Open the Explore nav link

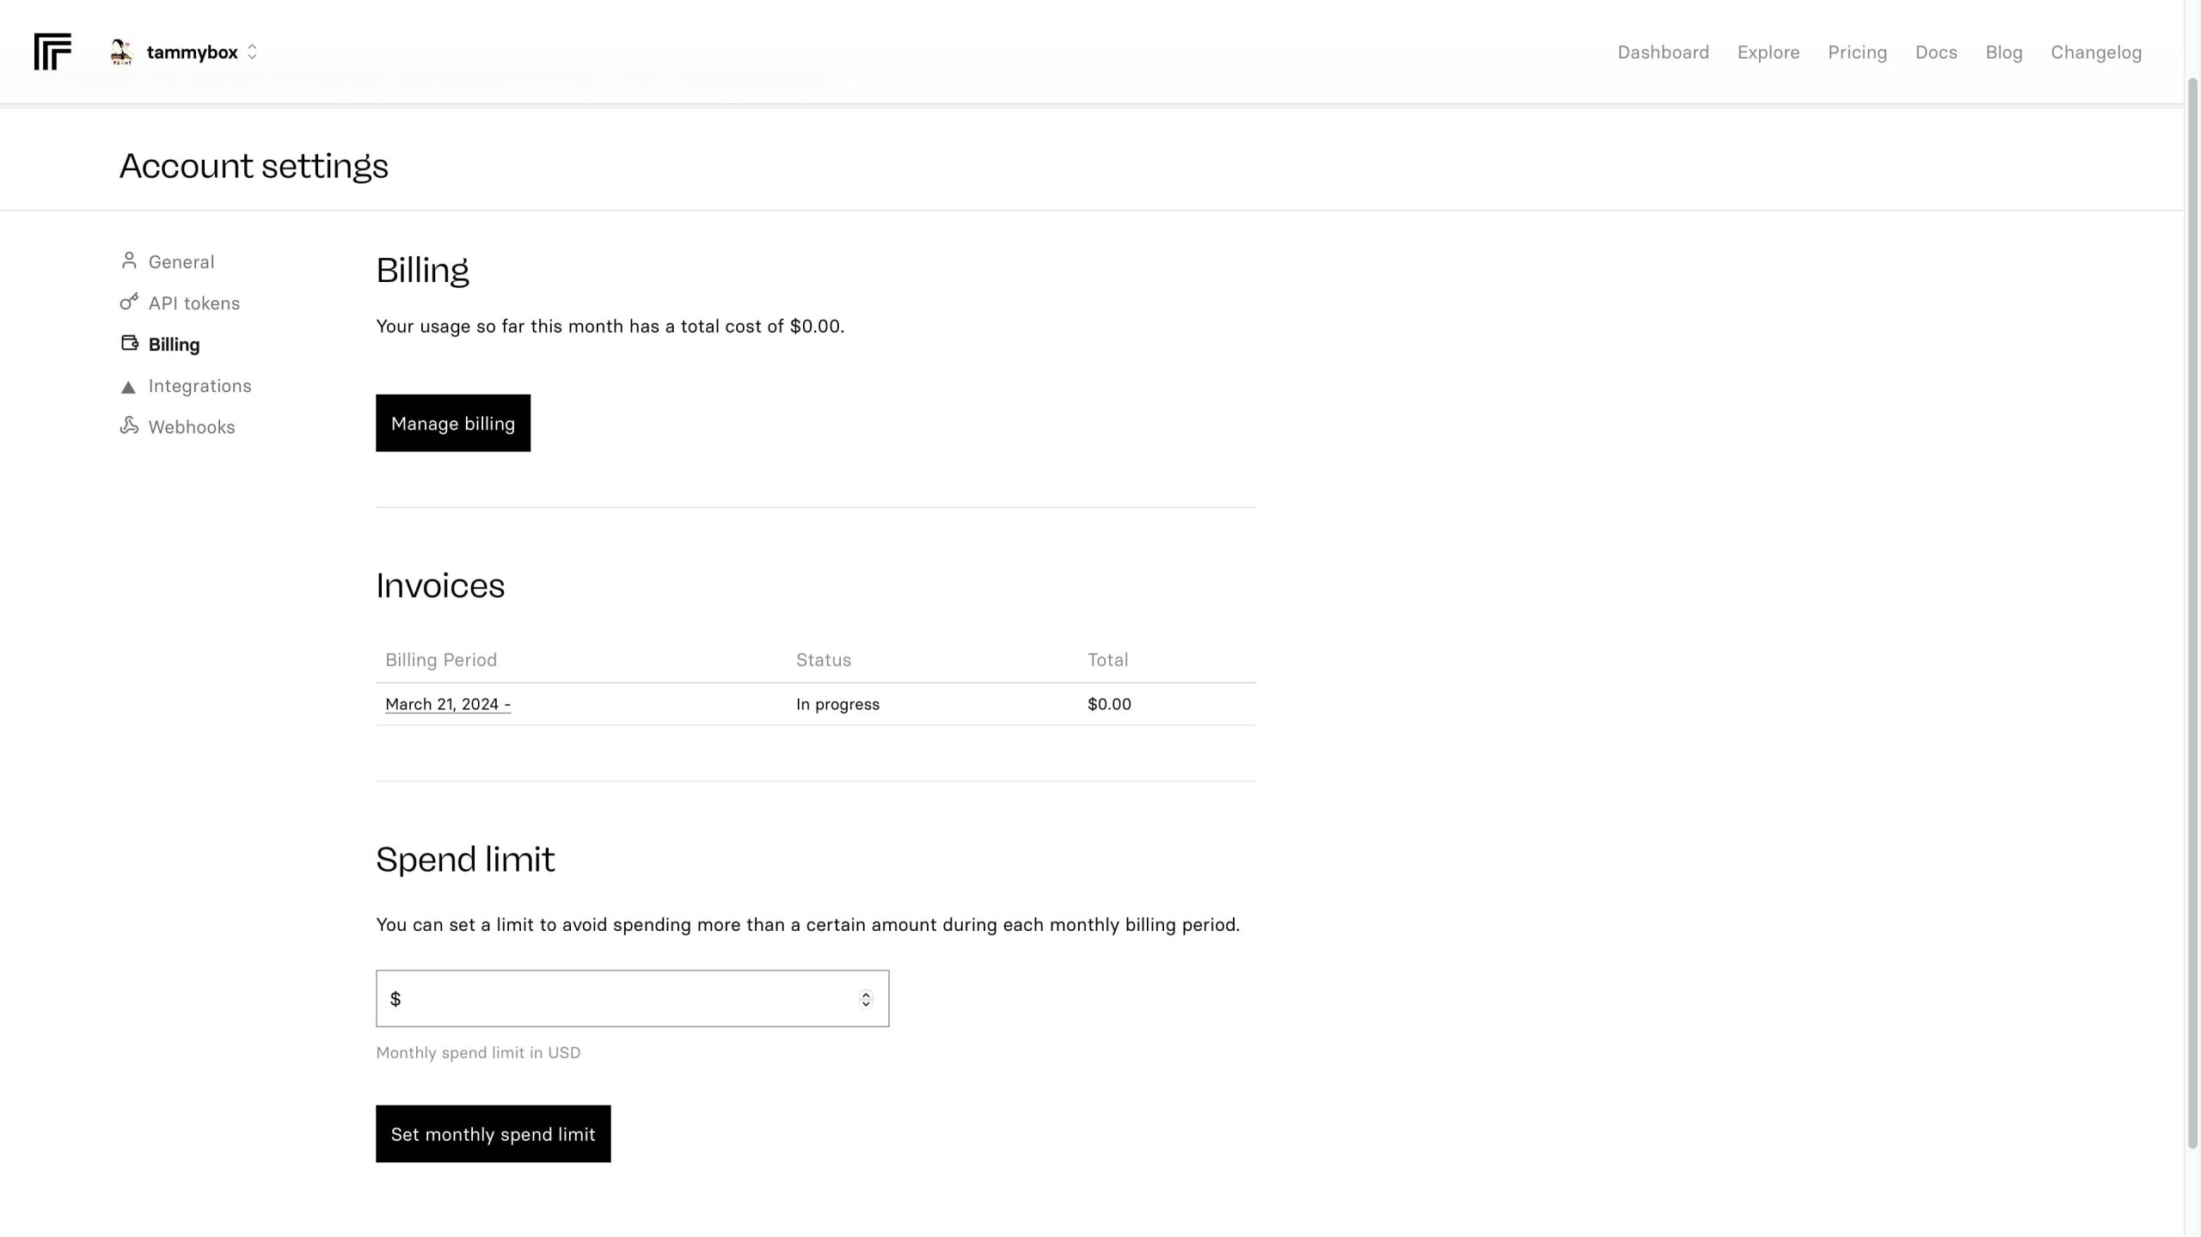click(1768, 52)
